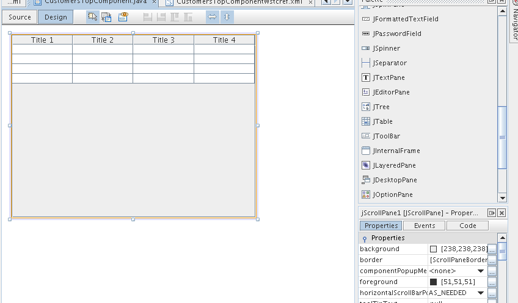
Task: Collapse the Properties category section
Action: coord(365,238)
